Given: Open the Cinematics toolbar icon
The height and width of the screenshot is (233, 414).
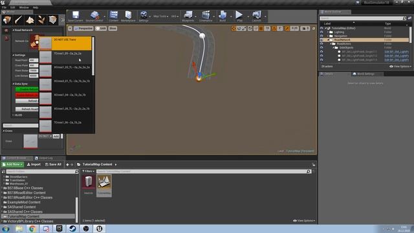Looking at the screenshot, I should (x=206, y=16).
